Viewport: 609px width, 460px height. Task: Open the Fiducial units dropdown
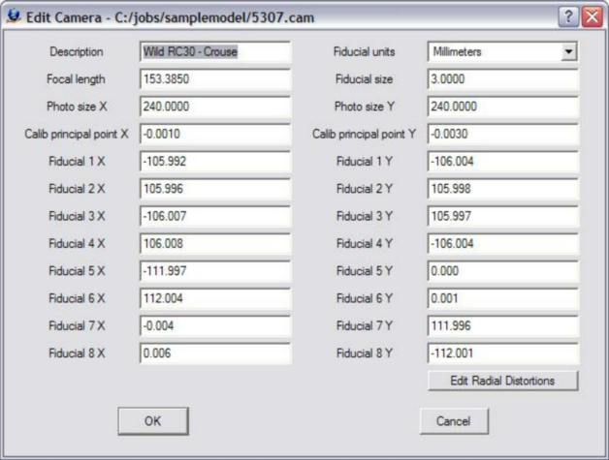tap(568, 51)
